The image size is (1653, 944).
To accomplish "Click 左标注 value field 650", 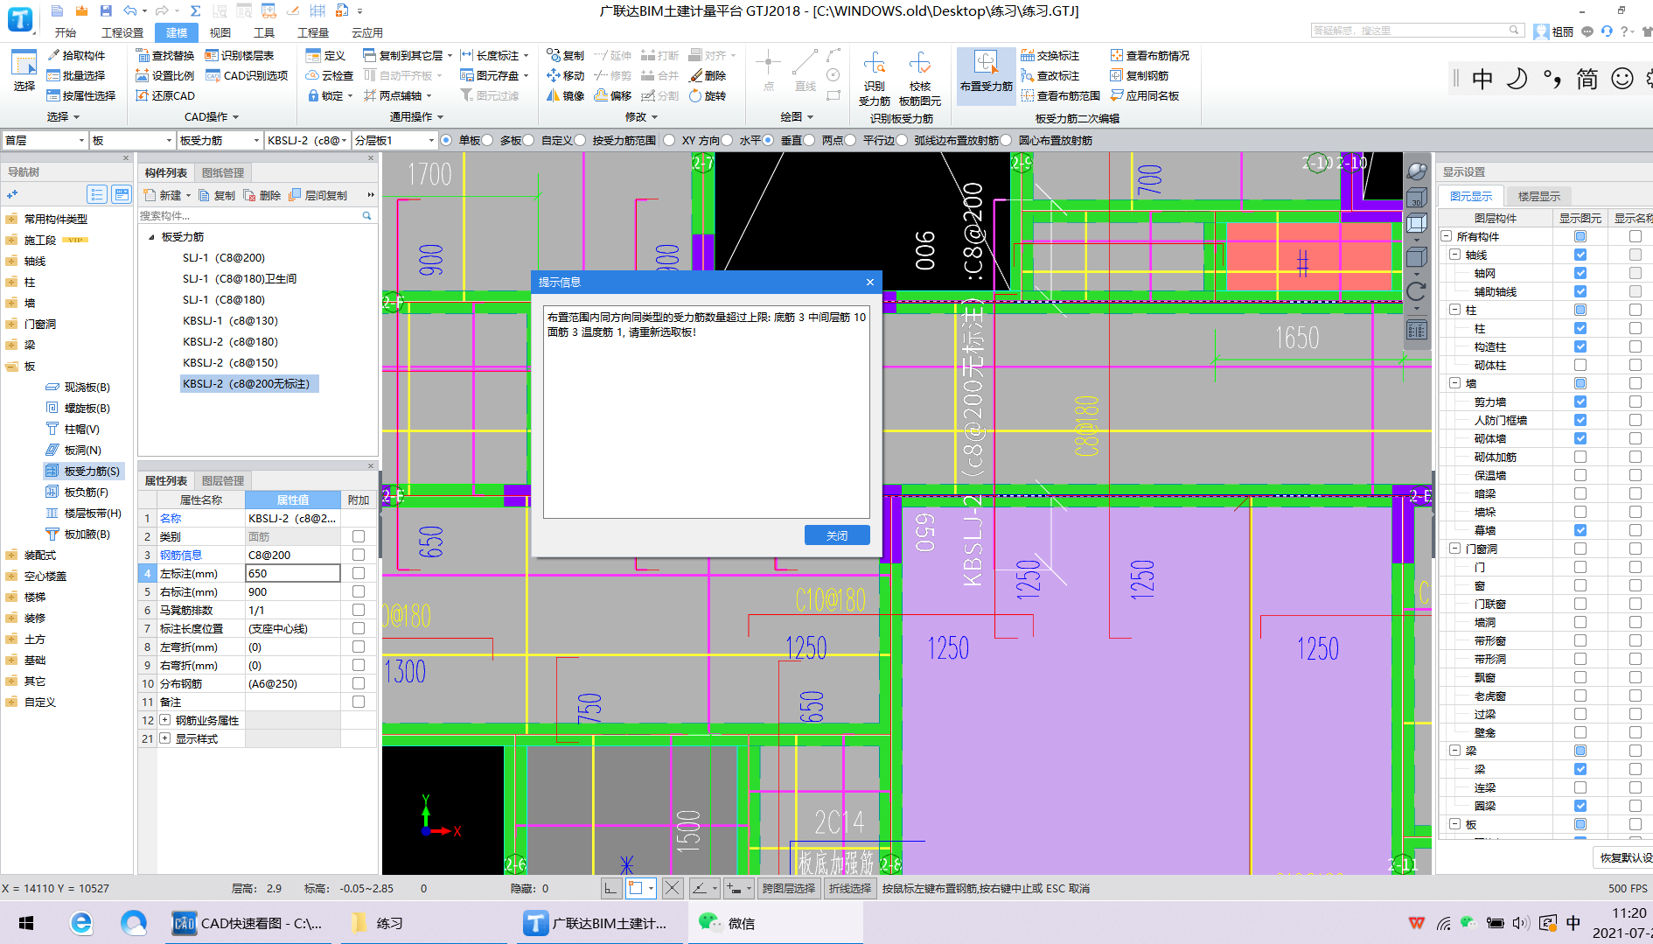I will pos(293,573).
